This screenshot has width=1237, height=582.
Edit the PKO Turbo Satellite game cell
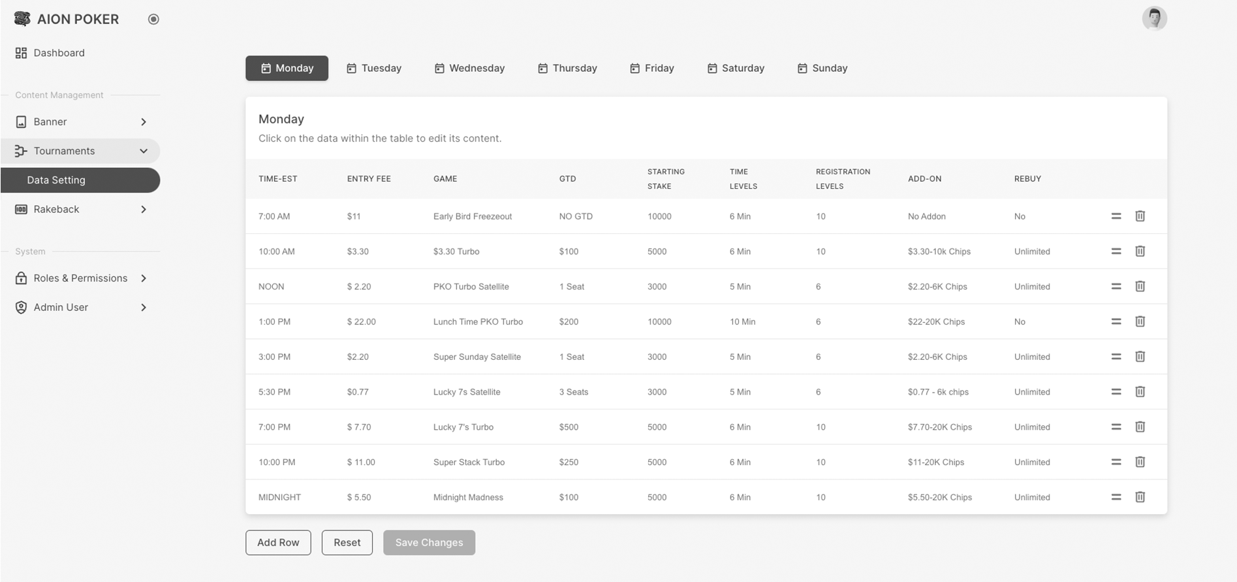[471, 287]
